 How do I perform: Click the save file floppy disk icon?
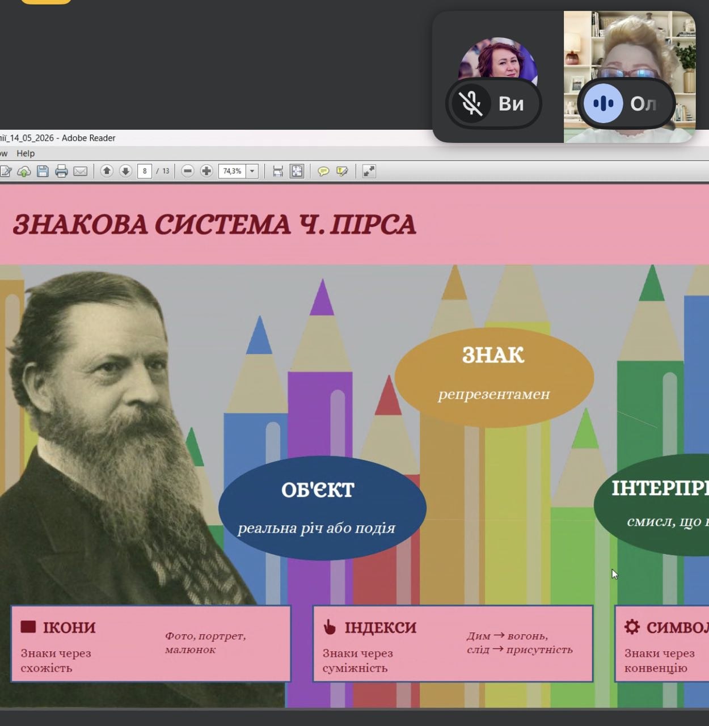tap(43, 171)
